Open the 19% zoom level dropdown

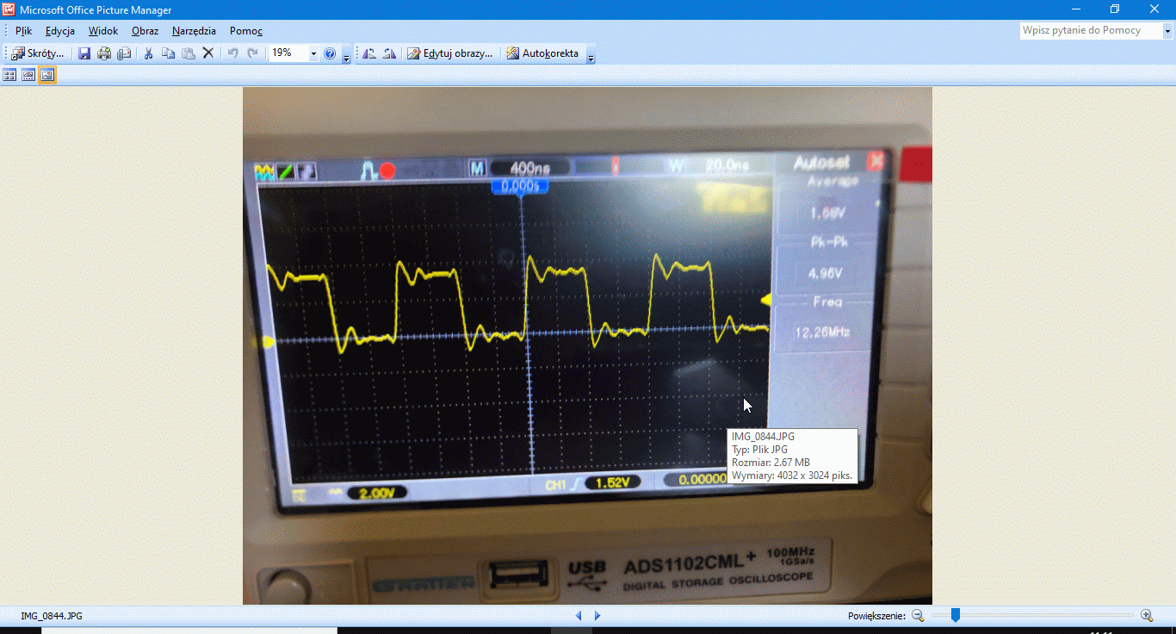coord(313,53)
